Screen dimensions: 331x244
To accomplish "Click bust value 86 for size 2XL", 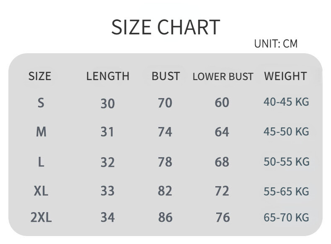I will (x=165, y=218).
